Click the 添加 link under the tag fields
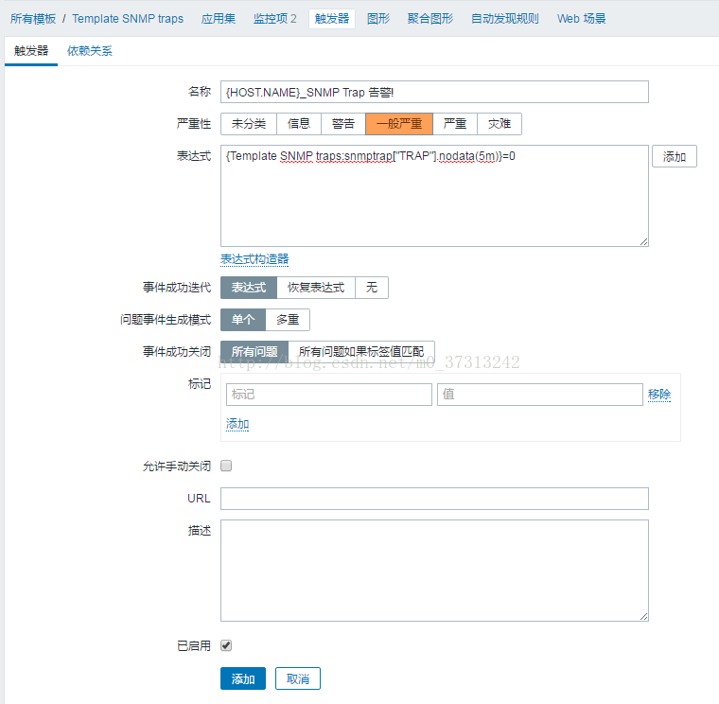This screenshot has height=704, width=719. point(237,424)
